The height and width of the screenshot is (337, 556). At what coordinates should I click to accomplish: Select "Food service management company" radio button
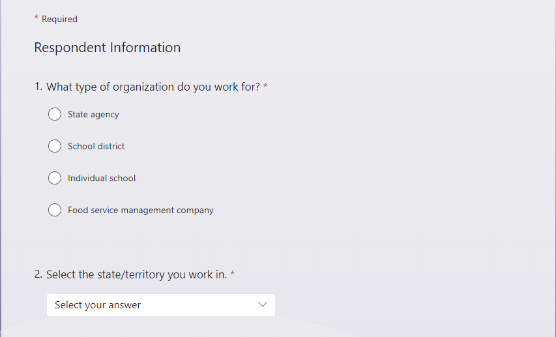(55, 211)
